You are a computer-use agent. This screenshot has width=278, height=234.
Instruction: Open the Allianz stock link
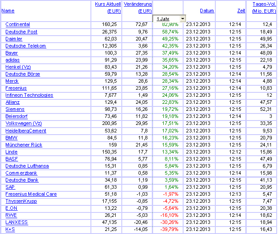pyautogui.click(x=12, y=102)
